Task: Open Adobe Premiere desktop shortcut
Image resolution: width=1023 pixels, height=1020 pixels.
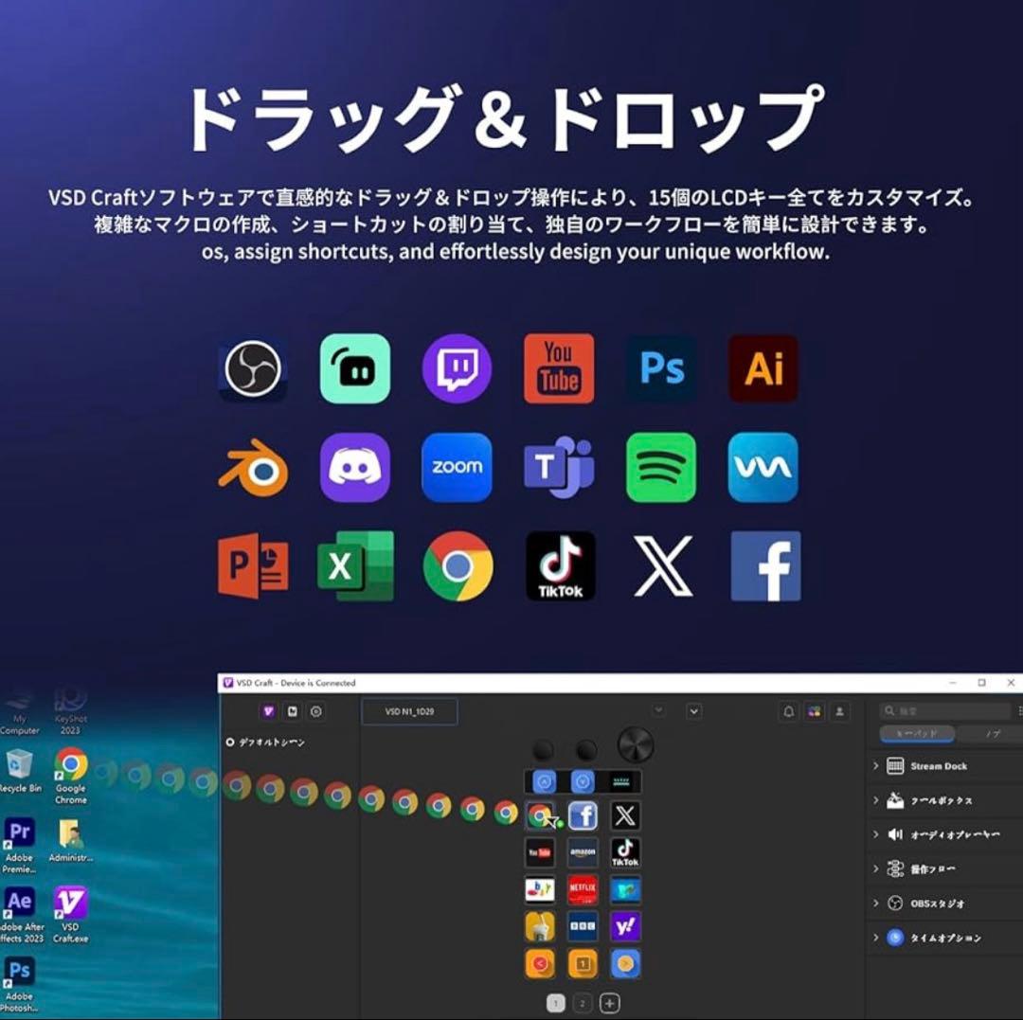Action: (x=19, y=845)
